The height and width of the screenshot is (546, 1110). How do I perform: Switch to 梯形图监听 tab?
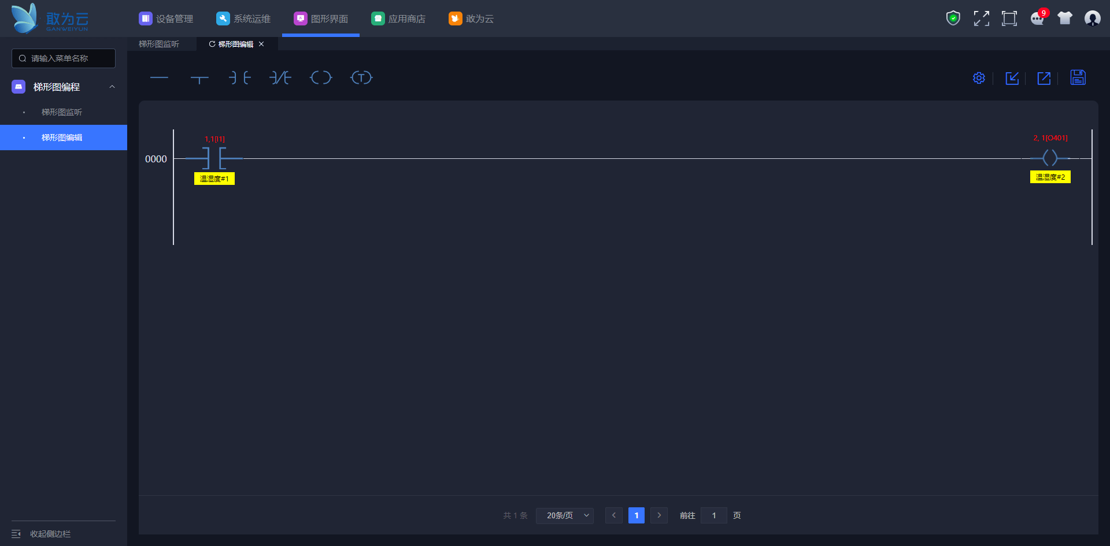pos(159,44)
